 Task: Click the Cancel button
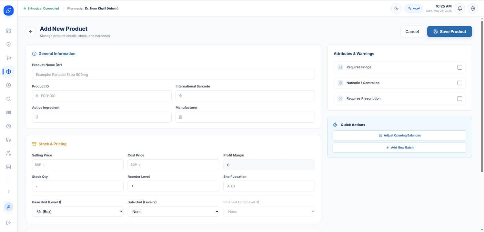(412, 32)
